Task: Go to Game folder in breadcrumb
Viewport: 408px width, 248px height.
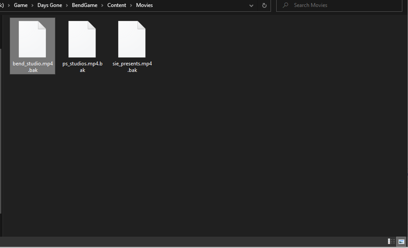Action: (x=21, y=5)
